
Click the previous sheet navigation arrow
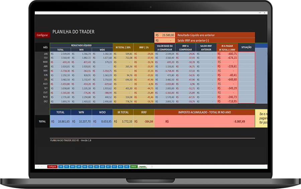tap(38, 166)
